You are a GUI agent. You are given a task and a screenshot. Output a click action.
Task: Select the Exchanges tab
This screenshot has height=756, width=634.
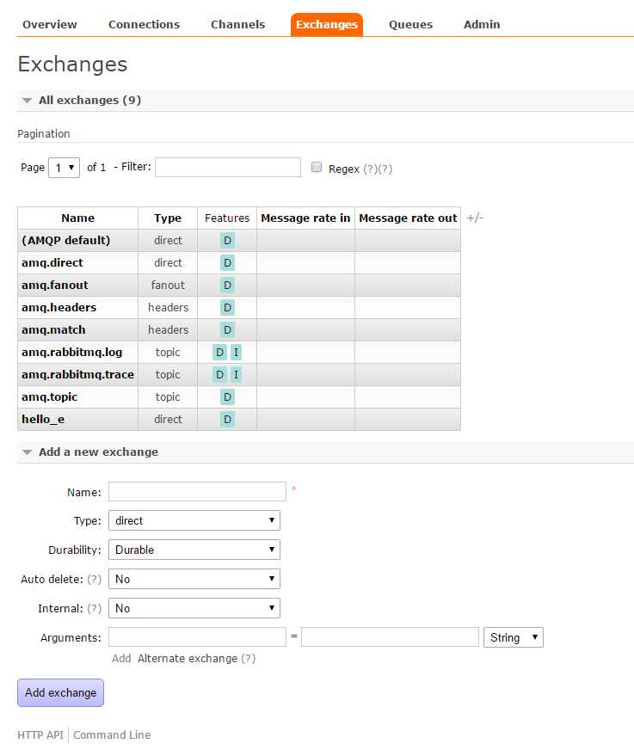tap(326, 25)
